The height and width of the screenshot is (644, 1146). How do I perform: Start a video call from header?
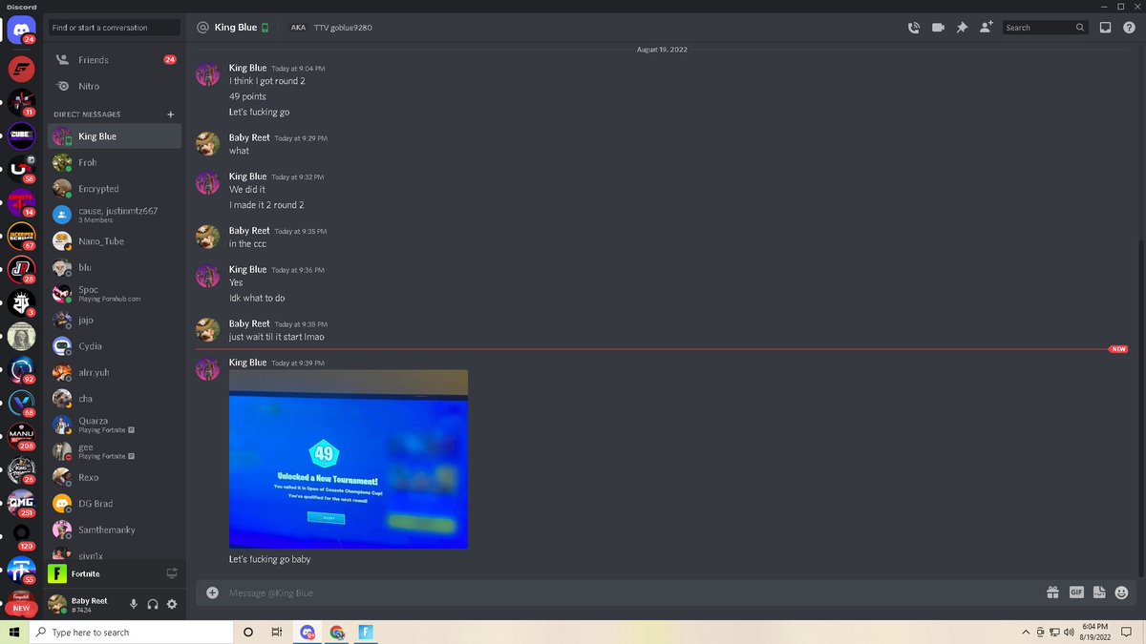click(938, 28)
